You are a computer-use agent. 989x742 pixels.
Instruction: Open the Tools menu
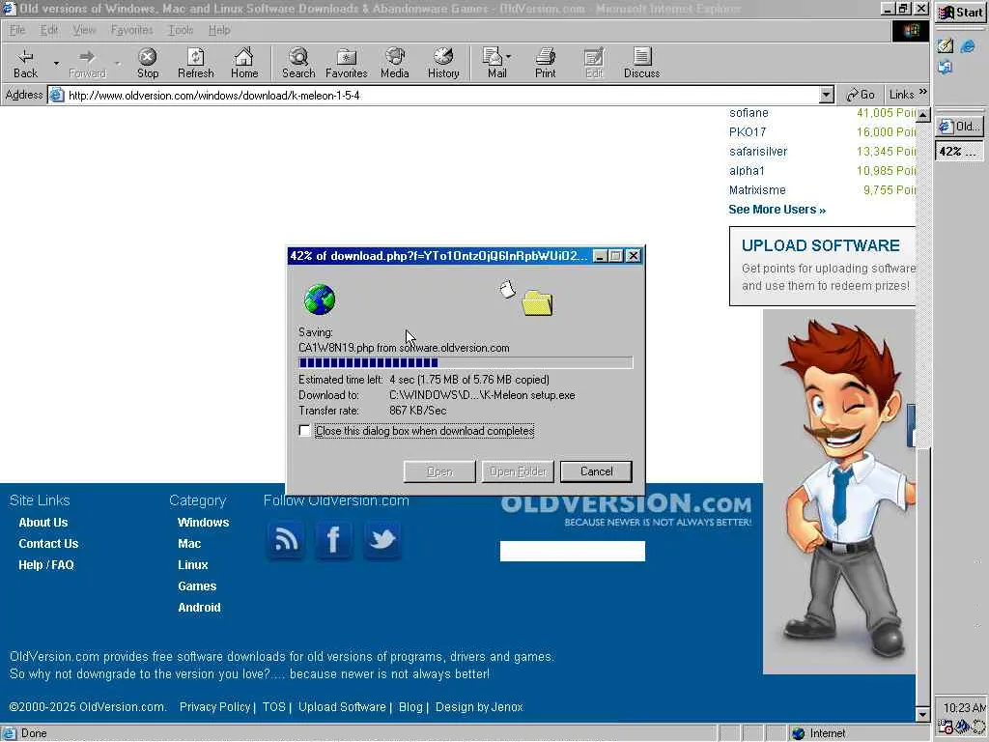pyautogui.click(x=181, y=30)
